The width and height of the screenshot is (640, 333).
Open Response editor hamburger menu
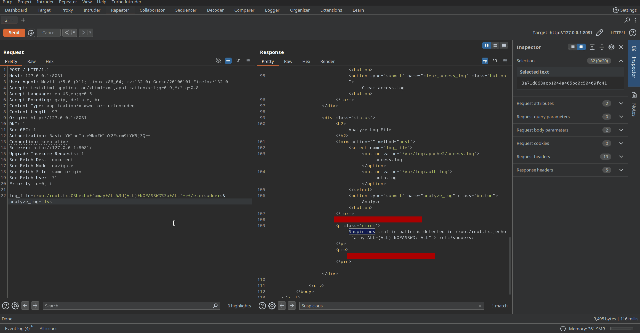pos(505,61)
